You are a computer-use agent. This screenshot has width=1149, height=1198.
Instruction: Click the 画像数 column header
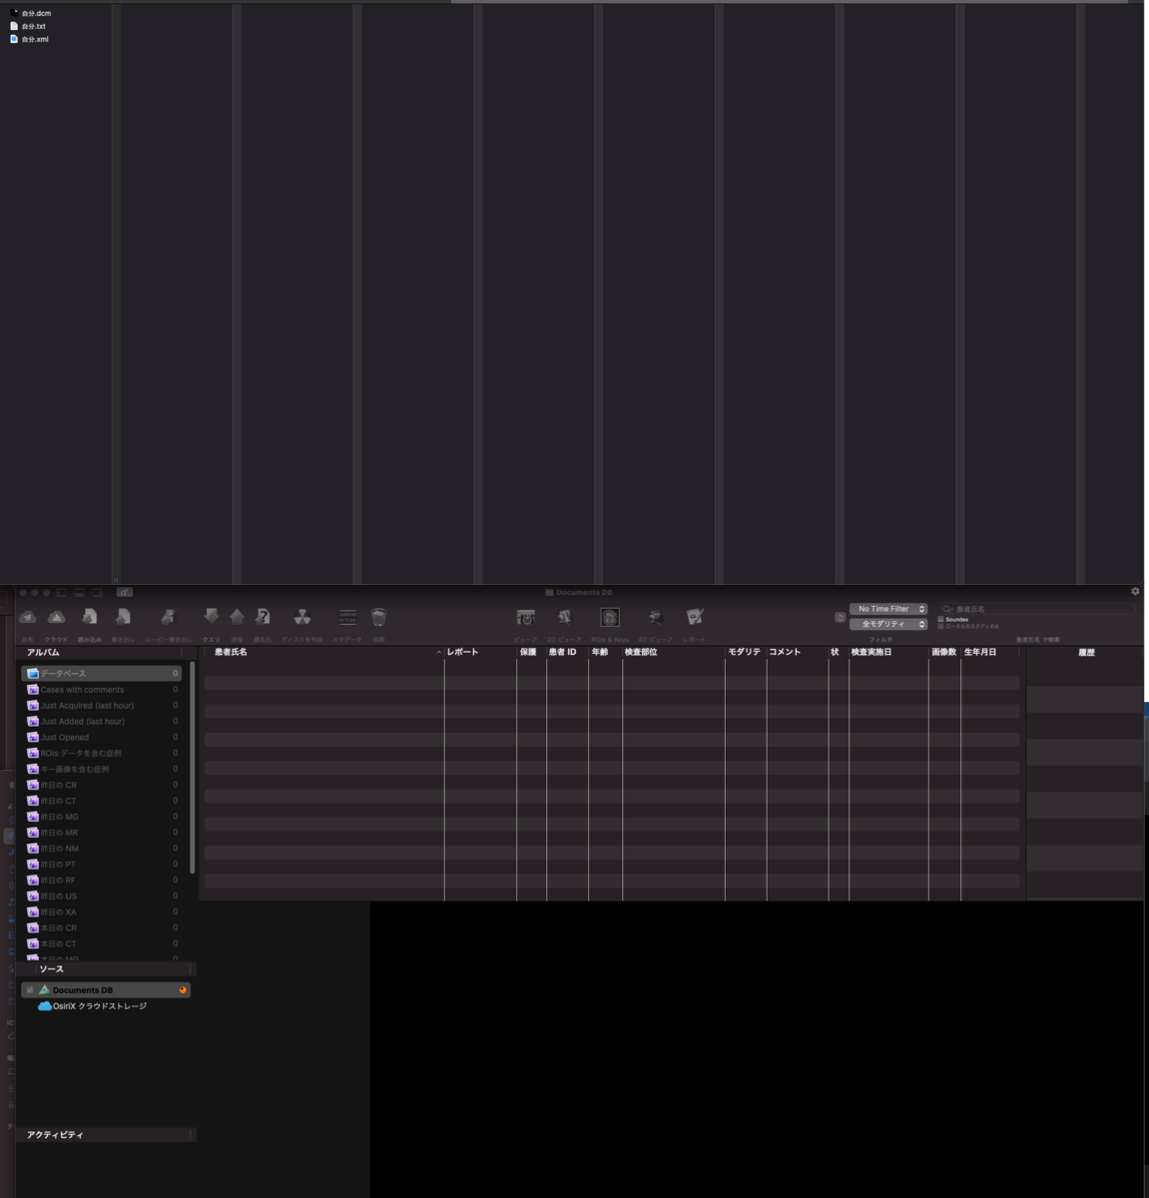click(x=944, y=652)
